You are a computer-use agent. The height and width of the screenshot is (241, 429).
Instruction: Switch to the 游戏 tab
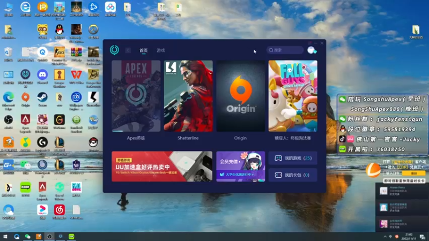pyautogui.click(x=160, y=50)
